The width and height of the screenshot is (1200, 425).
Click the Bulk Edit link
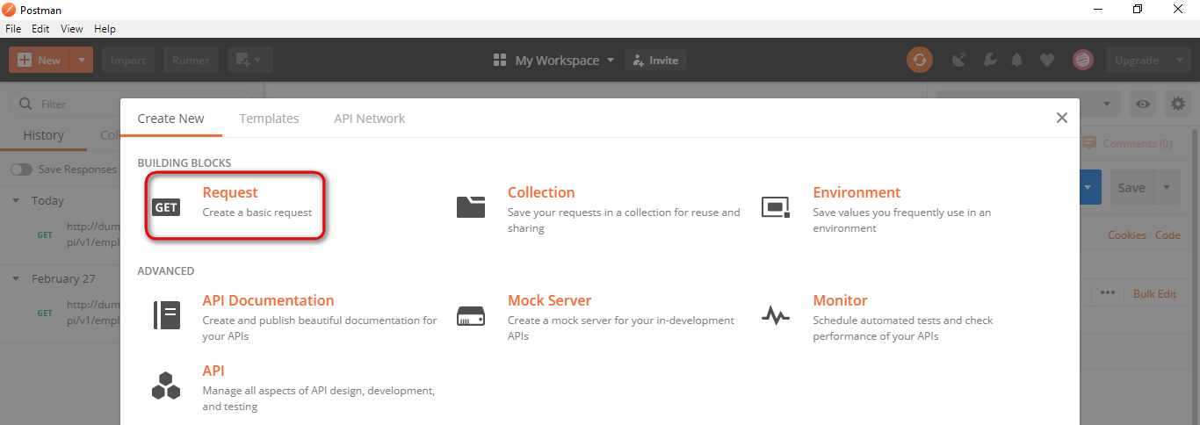click(x=1154, y=293)
